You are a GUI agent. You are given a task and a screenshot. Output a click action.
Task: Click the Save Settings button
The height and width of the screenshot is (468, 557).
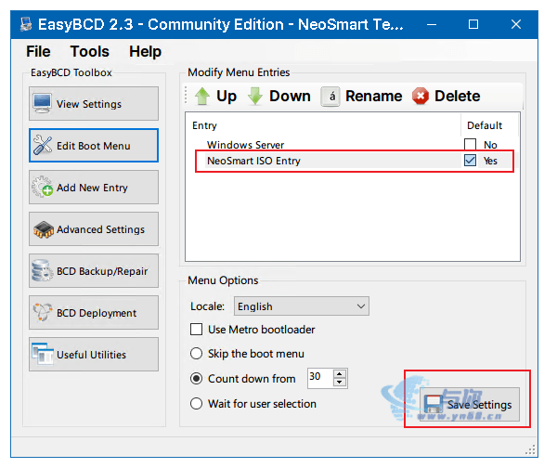point(469,405)
